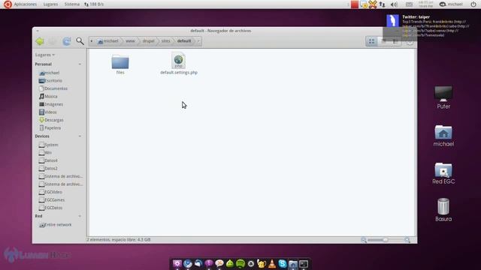Click right scroll arrow of path bar
481x270 pixels.
pos(198,41)
